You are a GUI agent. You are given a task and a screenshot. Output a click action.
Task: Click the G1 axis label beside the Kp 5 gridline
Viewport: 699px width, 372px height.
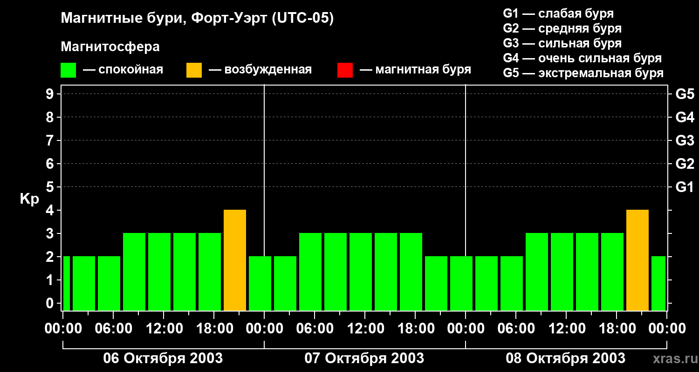[x=685, y=187]
